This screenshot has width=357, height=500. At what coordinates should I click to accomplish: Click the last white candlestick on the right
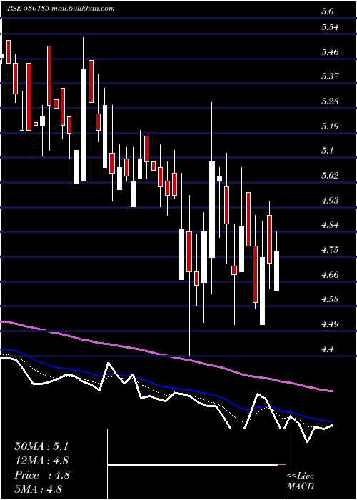point(277,271)
